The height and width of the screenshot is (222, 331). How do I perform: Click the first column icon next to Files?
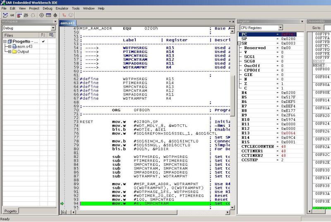[x=43, y=35]
